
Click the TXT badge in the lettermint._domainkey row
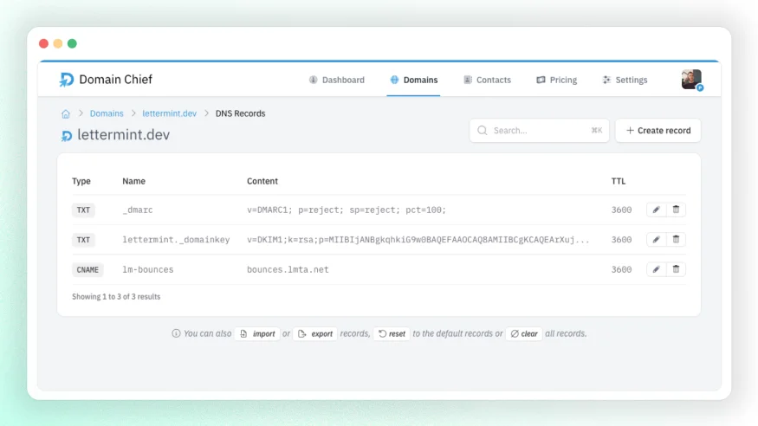pyautogui.click(x=83, y=240)
